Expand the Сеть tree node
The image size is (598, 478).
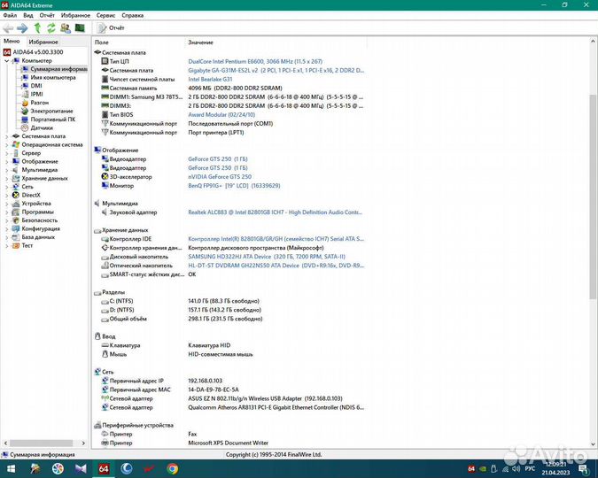(x=6, y=187)
